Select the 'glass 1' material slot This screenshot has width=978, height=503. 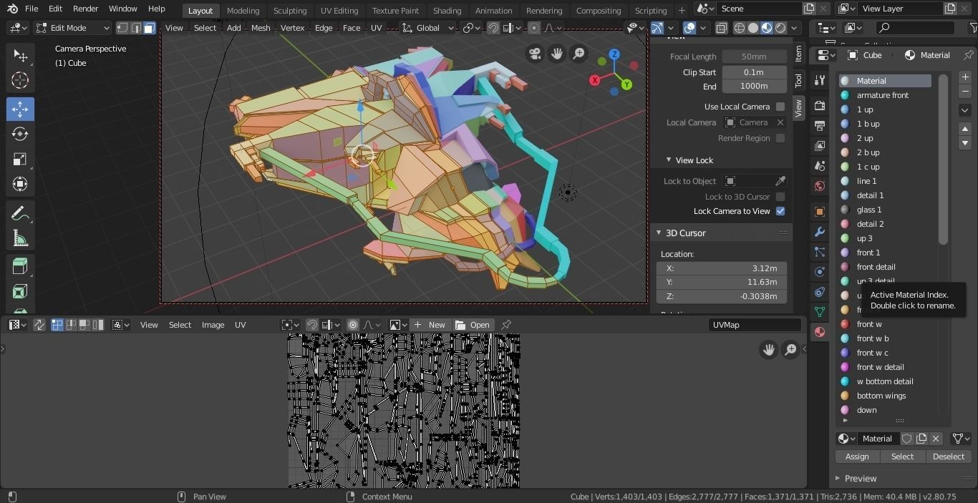tap(868, 210)
